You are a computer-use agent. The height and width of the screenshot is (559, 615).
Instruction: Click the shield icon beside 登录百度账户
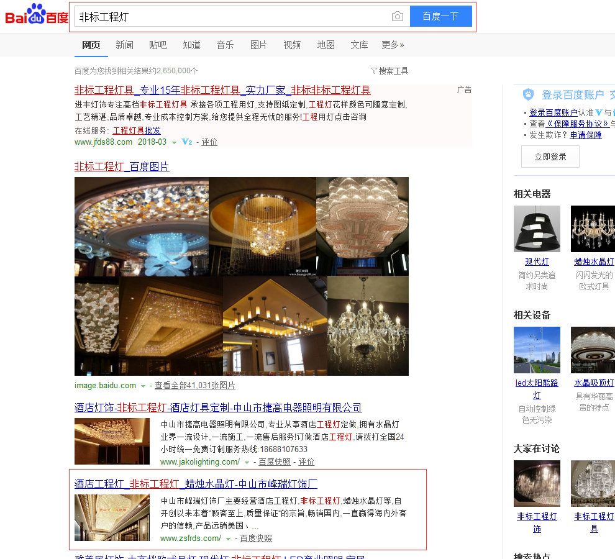[x=528, y=94]
